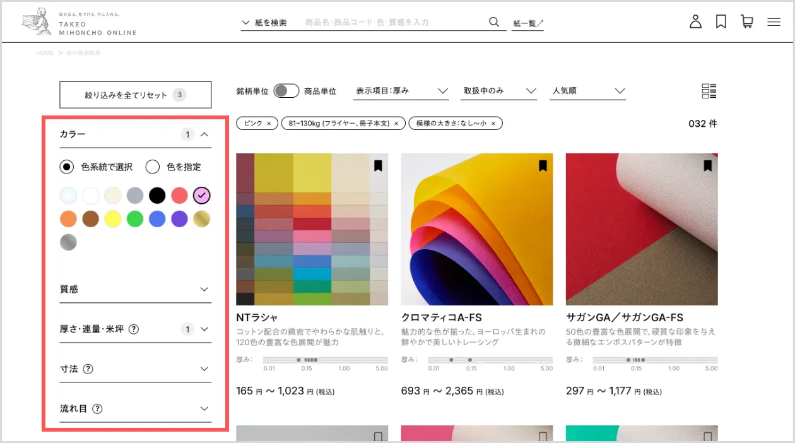Click help icon next to 寸法
Image resolution: width=795 pixels, height=443 pixels.
click(88, 369)
